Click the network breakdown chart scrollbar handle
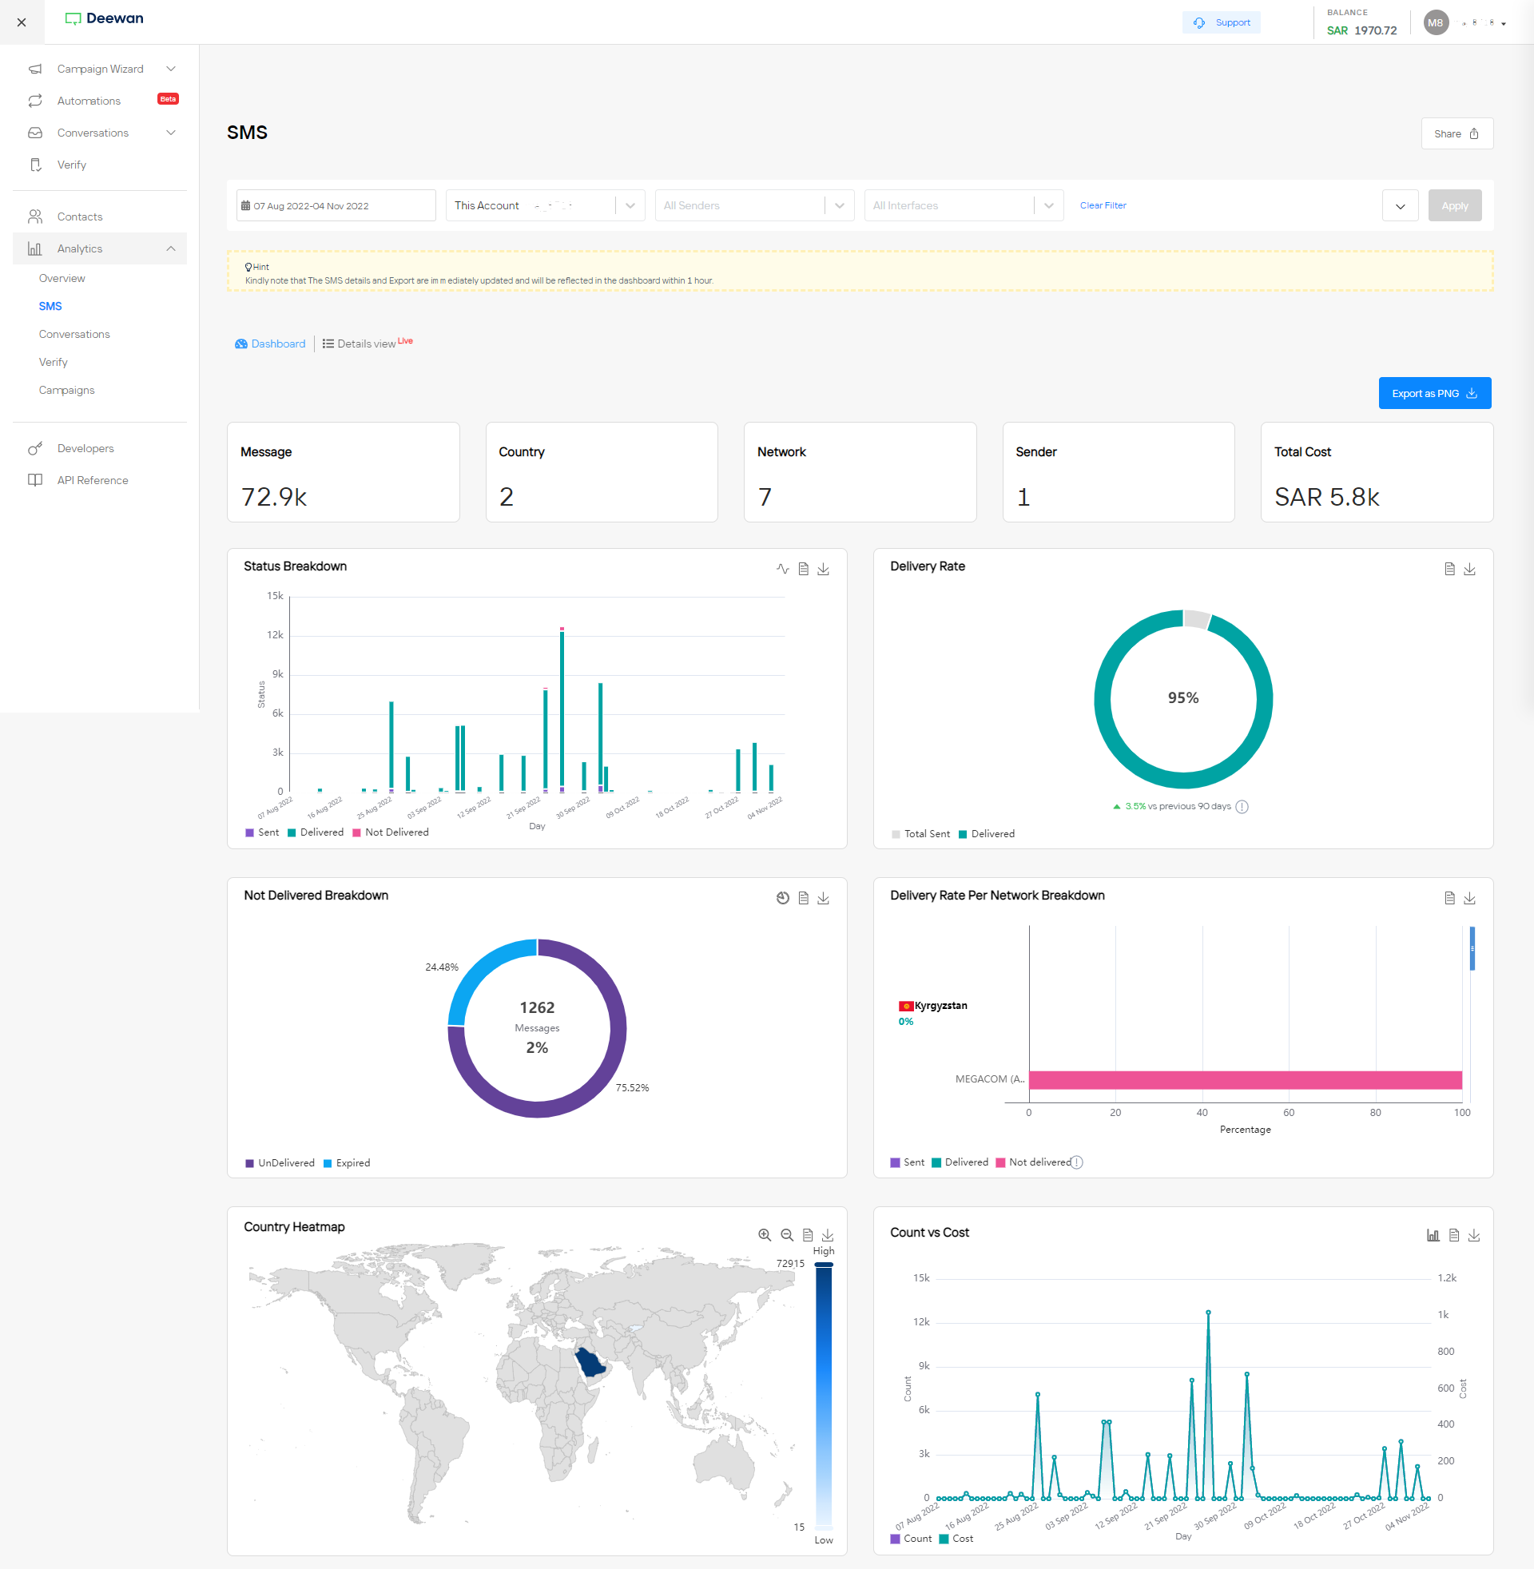Image resolution: width=1534 pixels, height=1569 pixels. point(1472,948)
